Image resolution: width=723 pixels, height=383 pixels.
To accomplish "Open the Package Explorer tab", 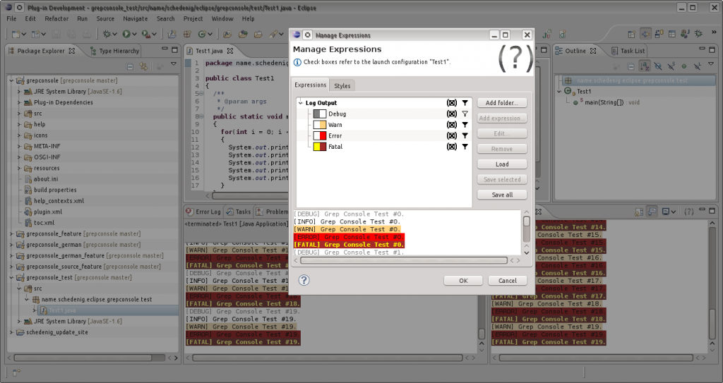I will point(42,51).
